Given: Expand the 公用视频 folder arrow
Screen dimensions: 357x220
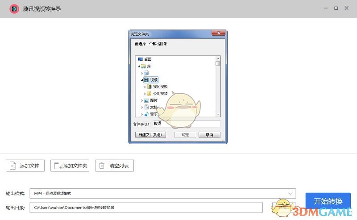Looking at the screenshot, I should (x=145, y=94).
